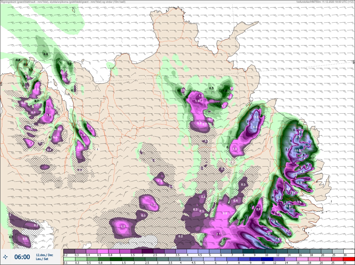This screenshot has height=265, width=355.
Task: Click the "8.8" precipitation value on the map
Action: click(x=275, y=222)
